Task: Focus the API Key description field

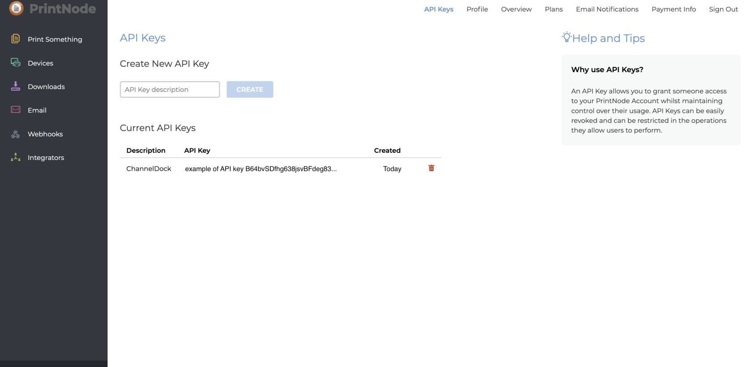Action: tap(170, 90)
